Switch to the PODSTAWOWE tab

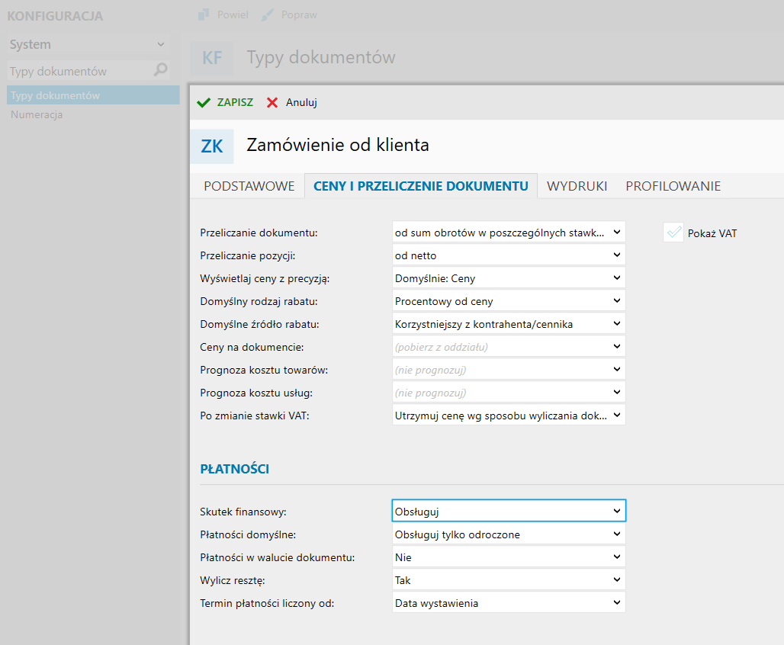click(249, 186)
